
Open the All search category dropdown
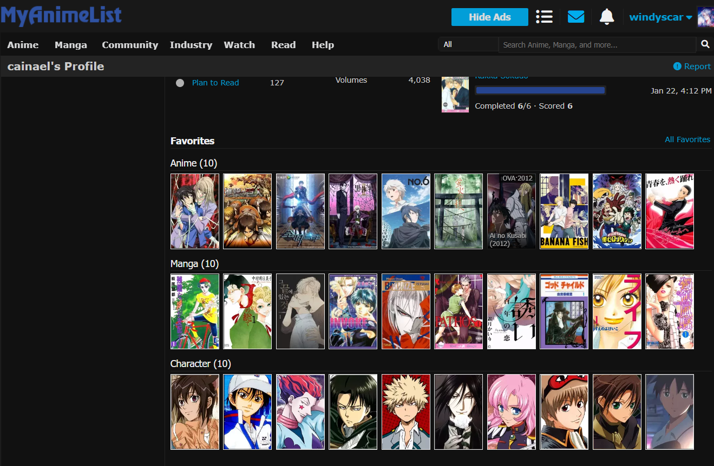point(468,44)
